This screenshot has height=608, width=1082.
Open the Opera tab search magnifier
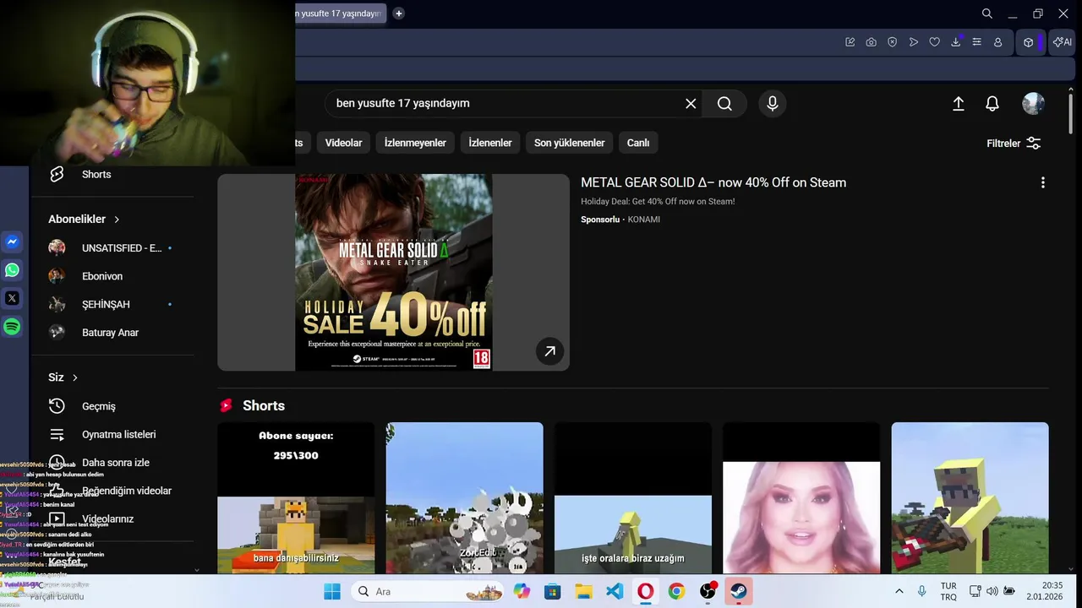coord(986,14)
